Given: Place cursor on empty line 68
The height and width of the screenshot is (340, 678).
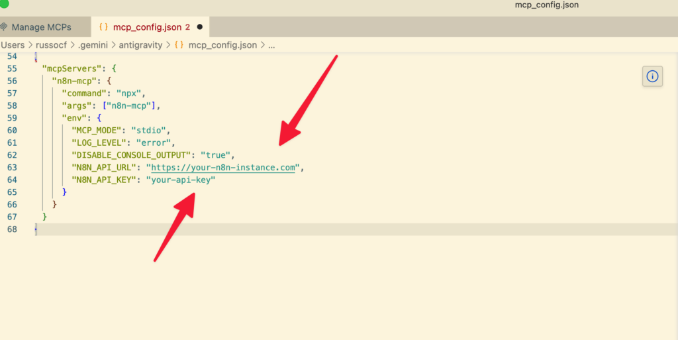Looking at the screenshot, I should point(356,229).
